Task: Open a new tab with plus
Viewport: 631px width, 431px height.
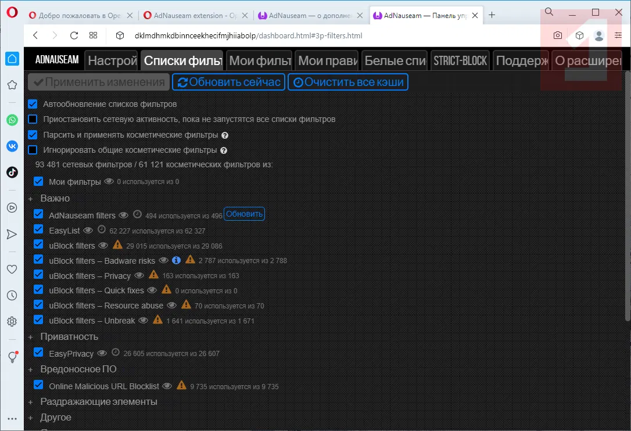Action: 492,15
